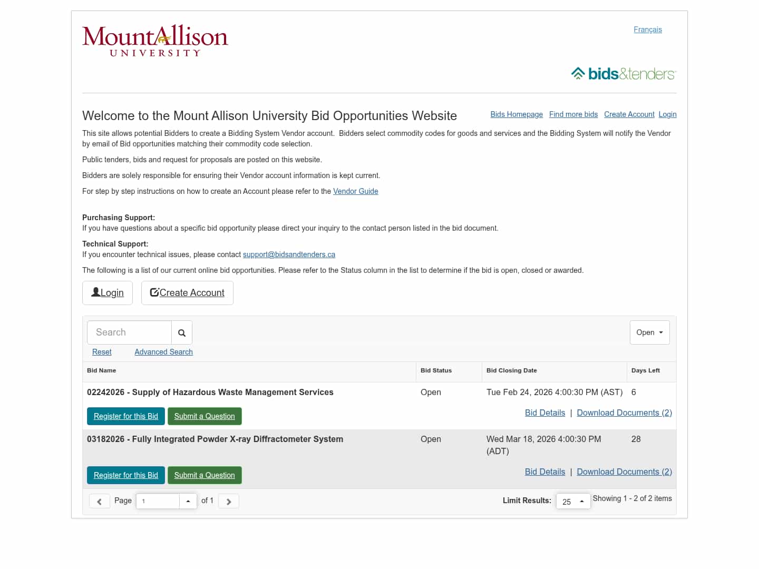Open Bids Homepage in top navigation
759x569 pixels.
coord(516,114)
